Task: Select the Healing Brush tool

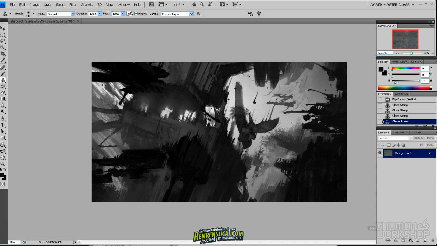Action: (3, 67)
